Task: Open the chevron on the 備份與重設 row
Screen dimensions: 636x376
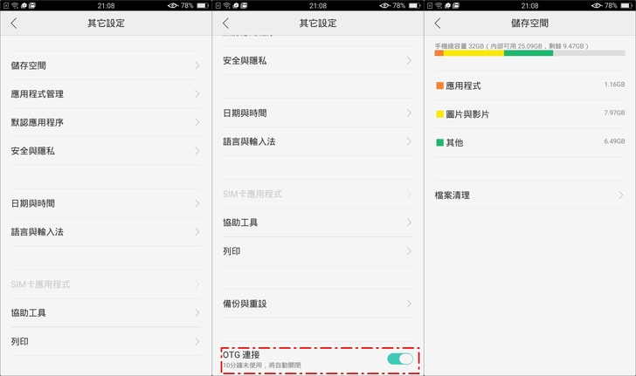Action: coord(409,304)
